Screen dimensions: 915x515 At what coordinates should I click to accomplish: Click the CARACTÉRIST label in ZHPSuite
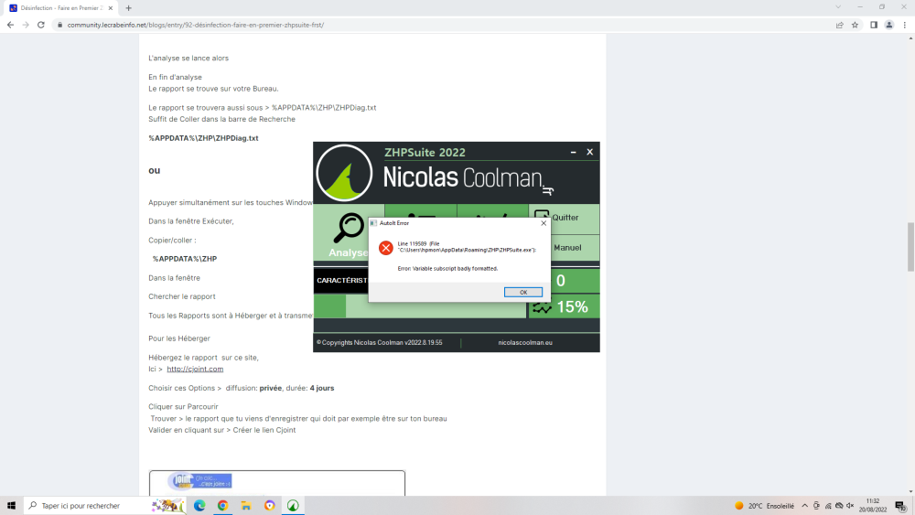click(x=341, y=281)
